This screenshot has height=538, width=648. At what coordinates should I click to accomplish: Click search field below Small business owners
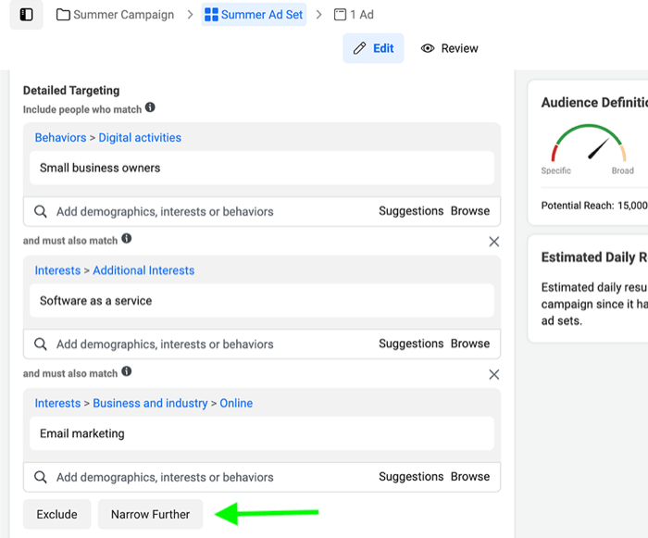(x=262, y=211)
